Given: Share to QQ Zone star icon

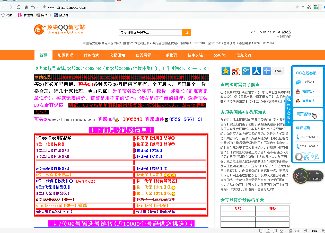Looking at the screenshot, I should (226, 71).
